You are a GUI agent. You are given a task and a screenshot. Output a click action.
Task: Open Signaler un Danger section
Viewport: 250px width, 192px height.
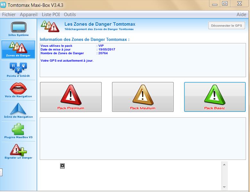[x=18, y=152]
